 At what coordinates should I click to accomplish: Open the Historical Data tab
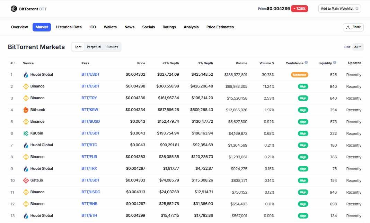69,27
